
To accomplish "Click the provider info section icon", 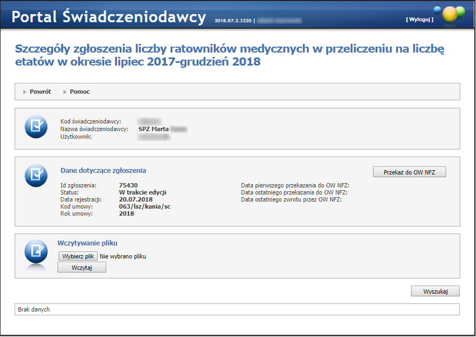I will point(36,127).
